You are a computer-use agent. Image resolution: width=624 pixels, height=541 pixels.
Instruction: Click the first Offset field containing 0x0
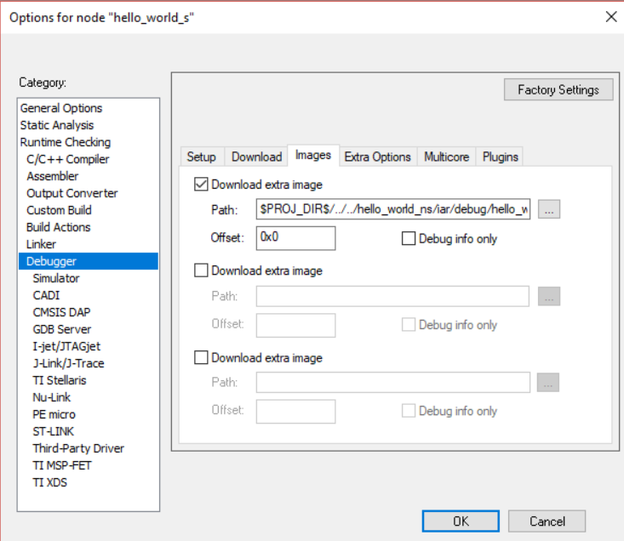click(295, 238)
